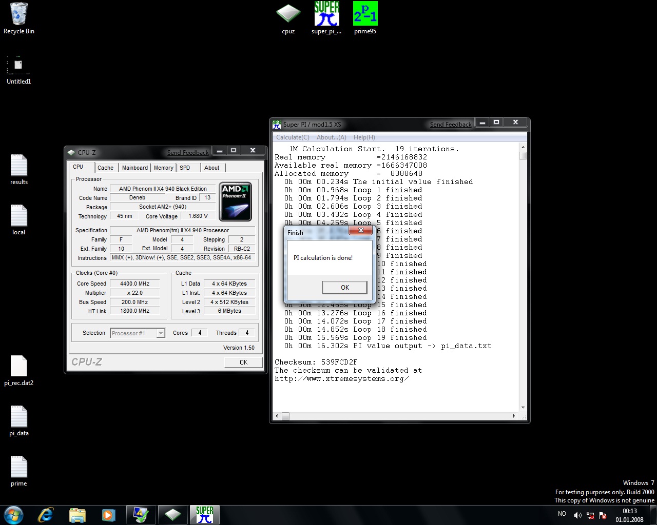Viewport: 657px width, 525px height.
Task: Click Super PI vertical scrollbar down arrow
Action: (x=523, y=408)
